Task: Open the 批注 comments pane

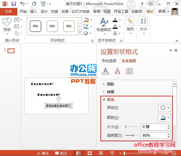Action: (61, 153)
